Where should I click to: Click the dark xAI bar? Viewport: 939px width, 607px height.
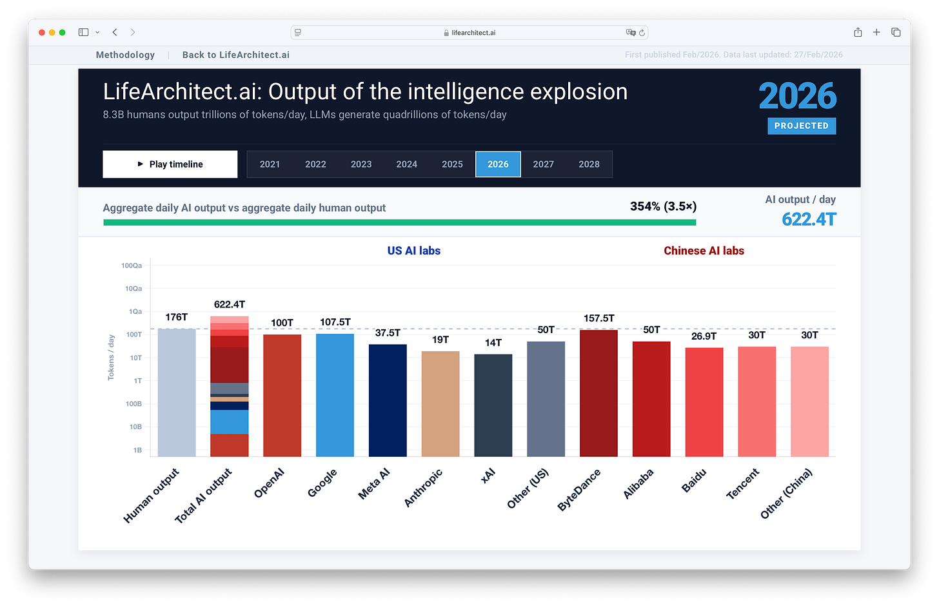493,405
